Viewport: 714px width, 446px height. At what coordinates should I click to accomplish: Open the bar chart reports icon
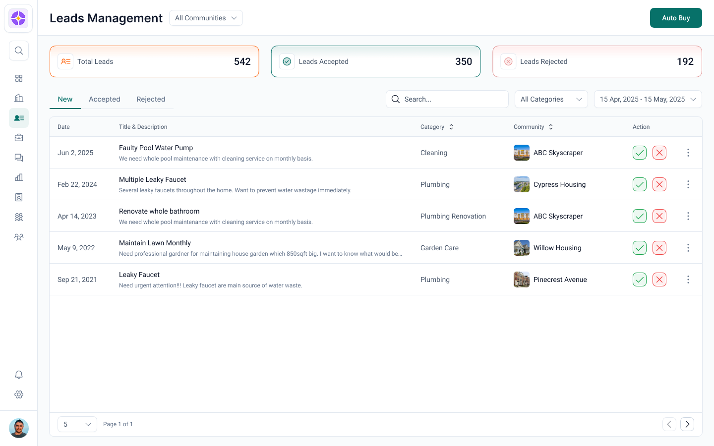pos(19,177)
